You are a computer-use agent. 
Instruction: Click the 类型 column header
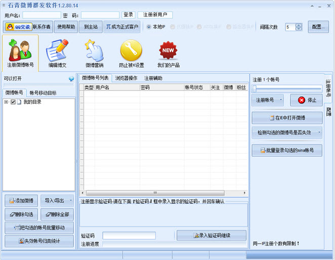pyautogui.click(x=89, y=88)
